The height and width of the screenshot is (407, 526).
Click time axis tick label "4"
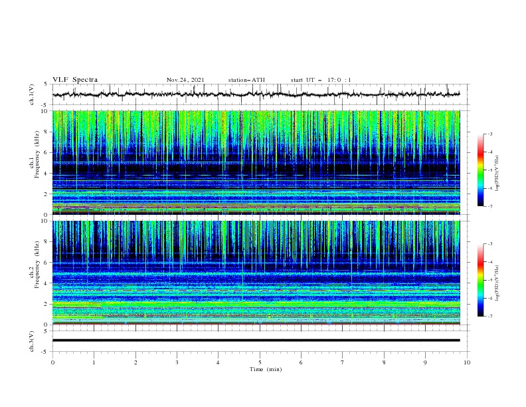218,362
